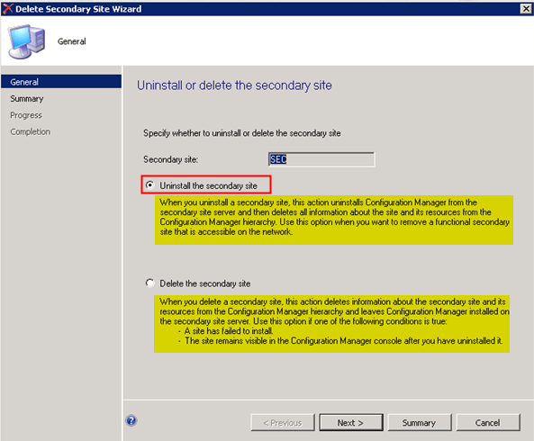Click the Secondary site input field
This screenshot has width=534, height=441.
point(321,159)
